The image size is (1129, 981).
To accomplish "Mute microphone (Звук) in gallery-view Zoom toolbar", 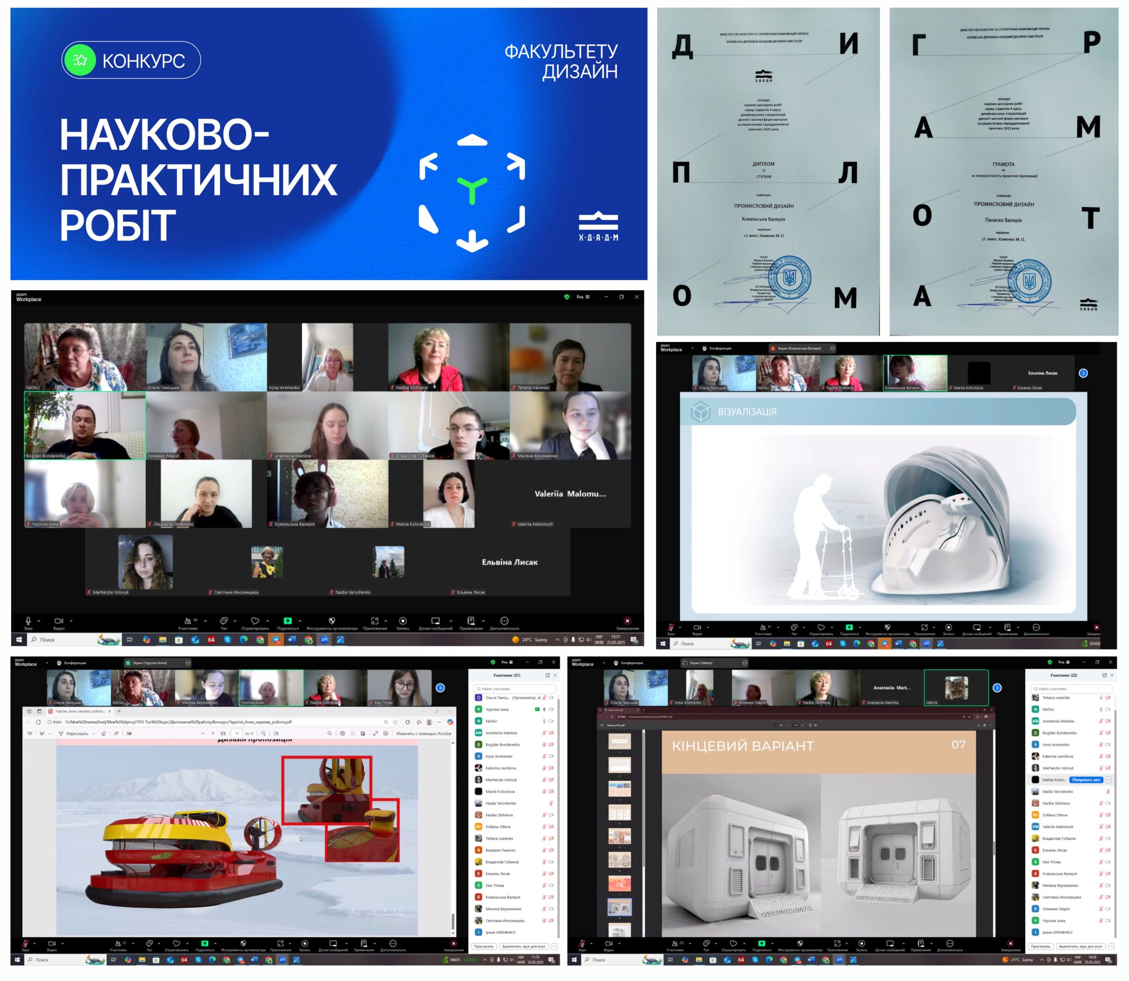I will coord(28,621).
